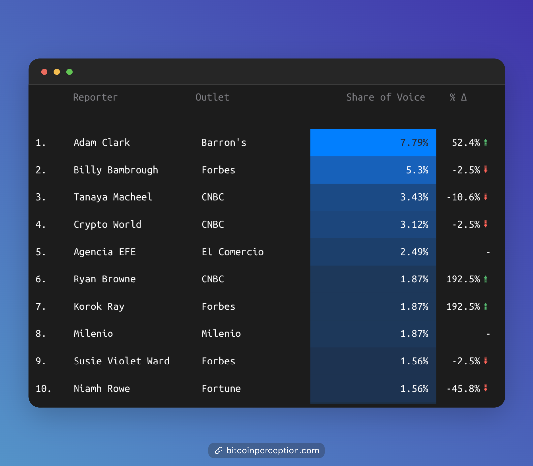Click the red down arrow in Billy Bambrough's row
Screen dimensions: 533x466
(x=486, y=170)
